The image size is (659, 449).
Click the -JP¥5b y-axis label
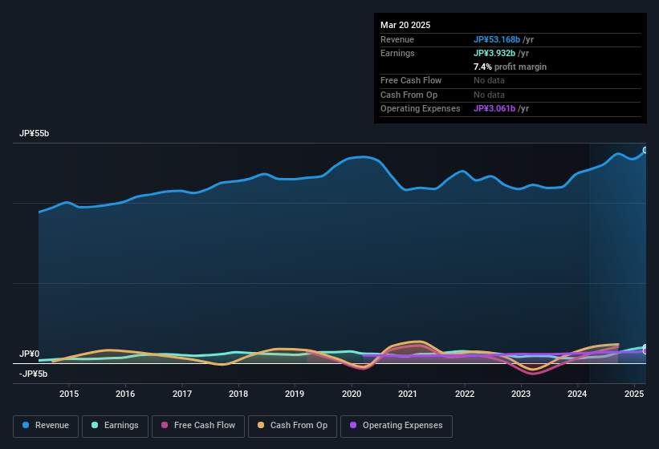33,374
